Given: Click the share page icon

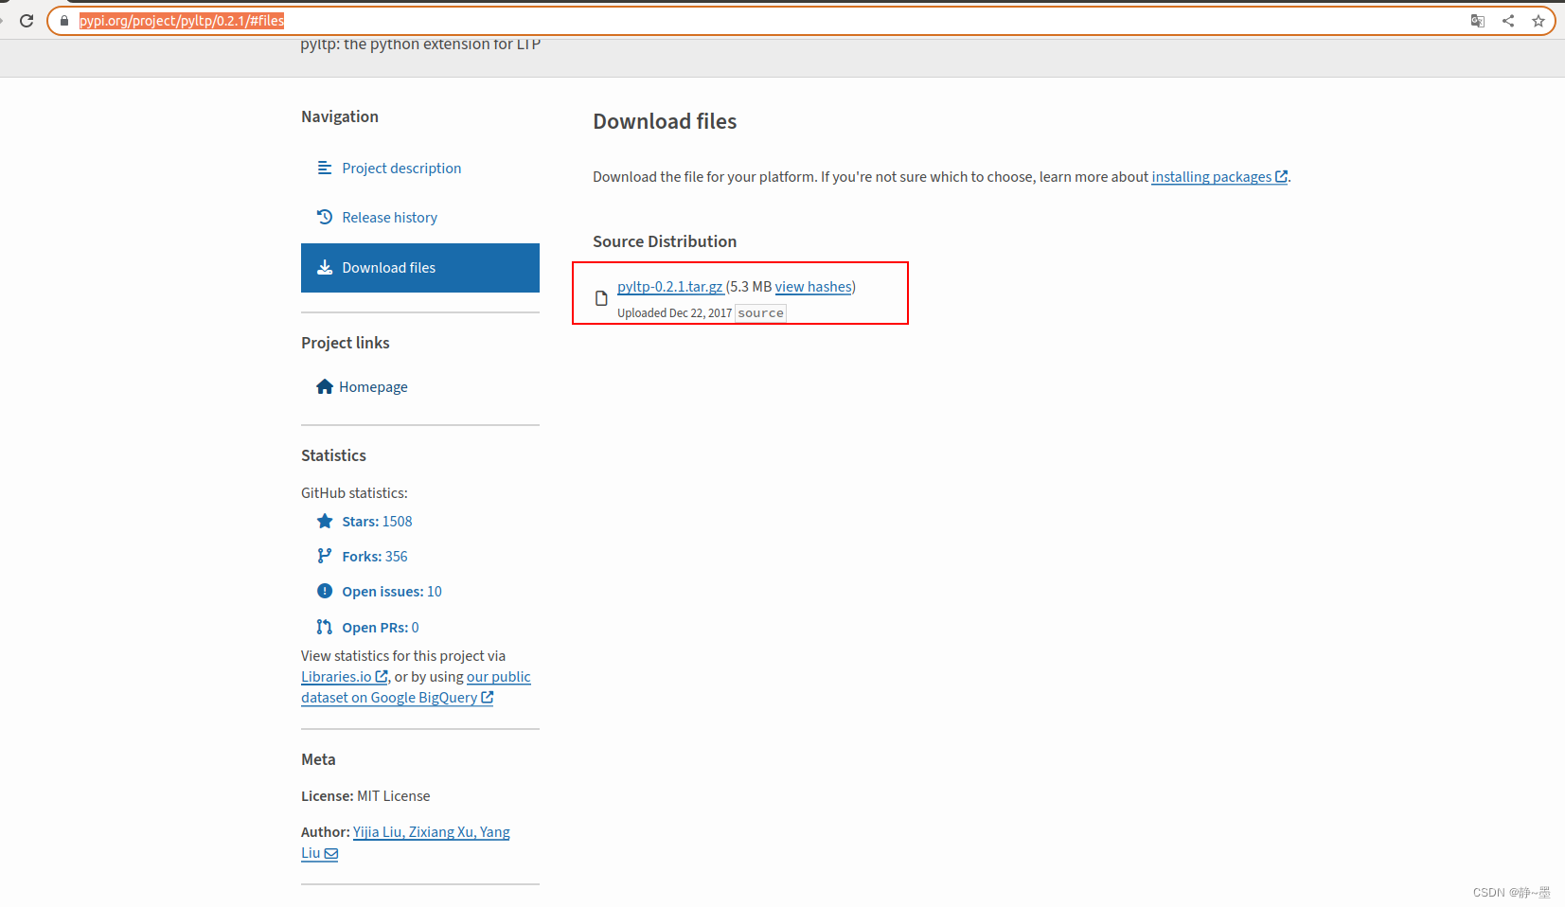Looking at the screenshot, I should tap(1508, 21).
